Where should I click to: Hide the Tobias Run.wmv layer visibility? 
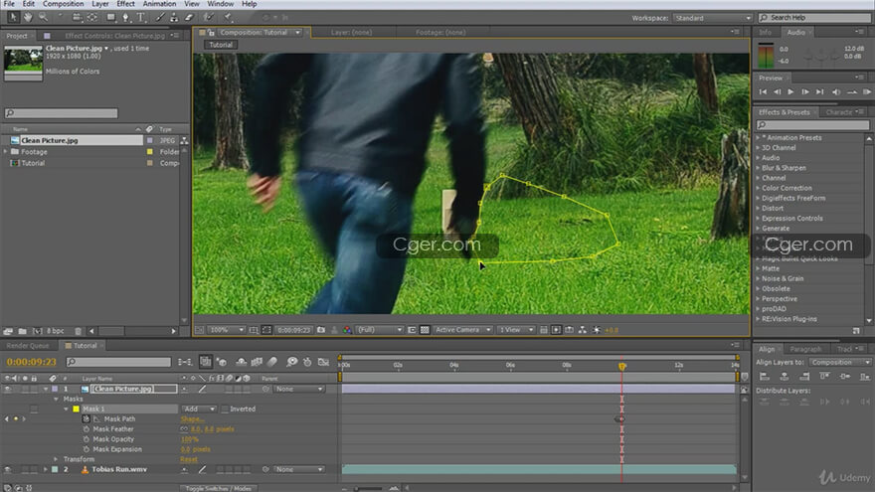pyautogui.click(x=8, y=469)
